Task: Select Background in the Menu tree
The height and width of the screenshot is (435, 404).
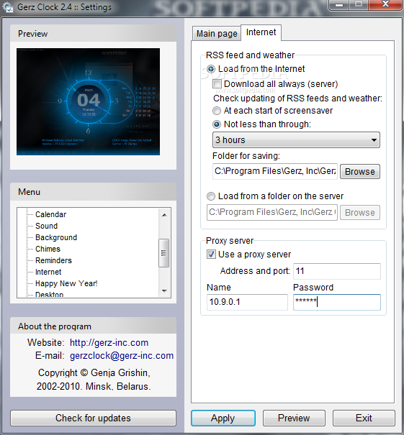Action: coord(56,237)
